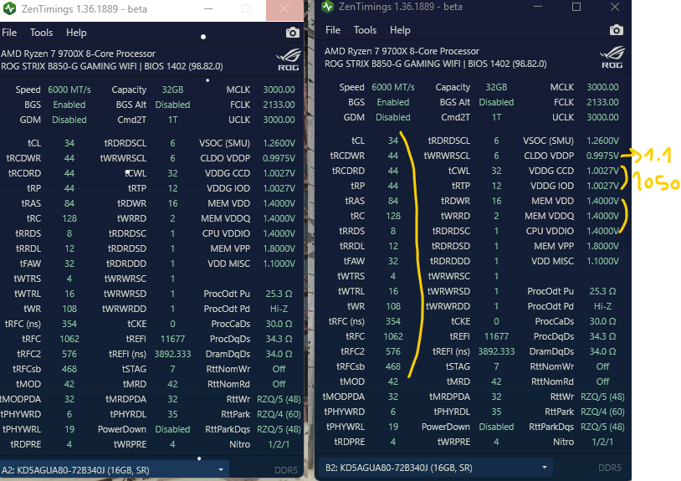Viewport: 681px width, 481px height.
Task: Minimize the left ZenTimings window
Action: (208, 8)
